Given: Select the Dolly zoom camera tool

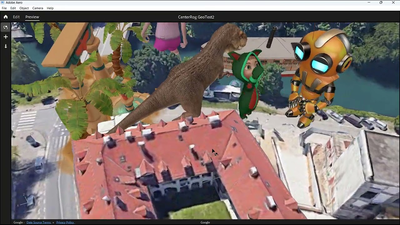Looking at the screenshot, I should (x=6, y=46).
